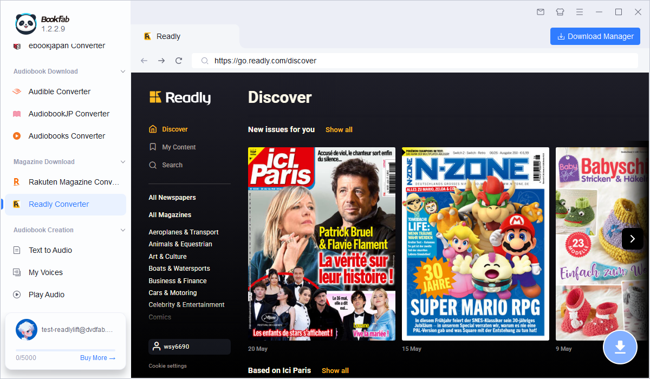Click the My Voices icon
Image resolution: width=650 pixels, height=379 pixels.
click(17, 272)
